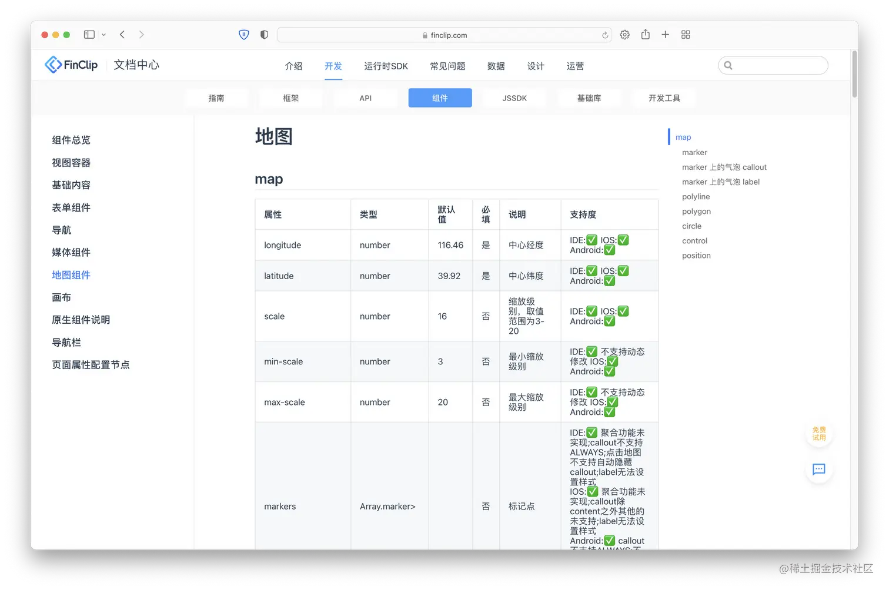
Task: Jump to the plain marker outline entry
Action: (x=694, y=152)
